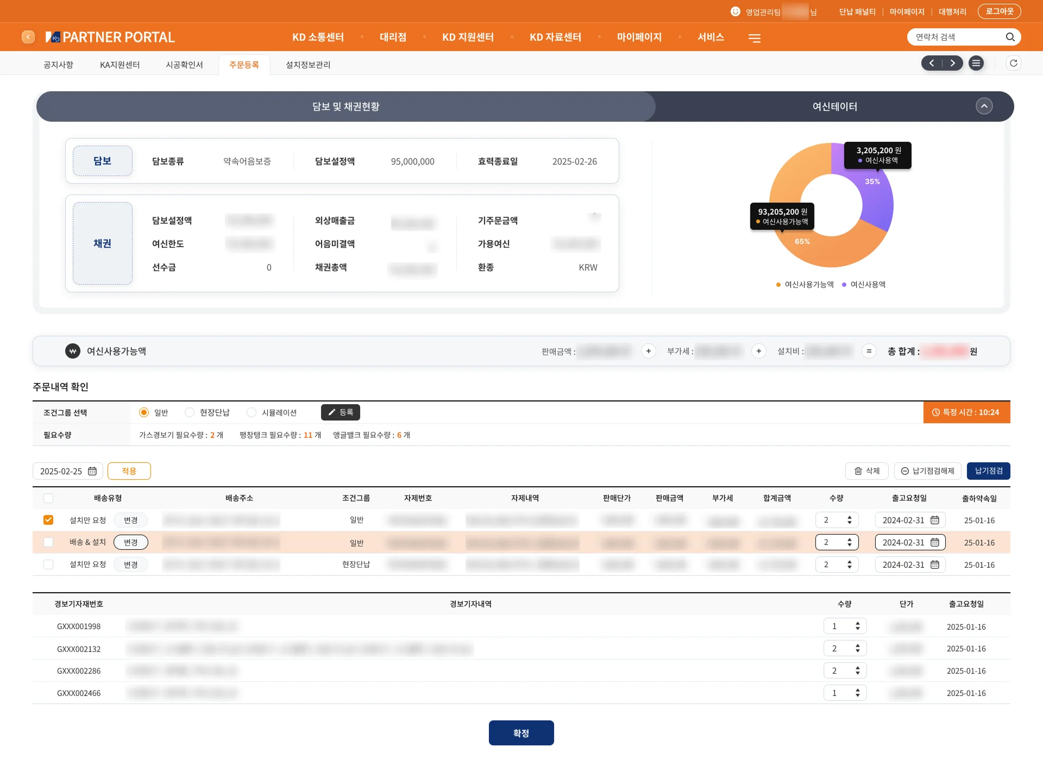Open 출고요청일 date picker in 배송 & 설치 row
1043x772 pixels.
[935, 542]
